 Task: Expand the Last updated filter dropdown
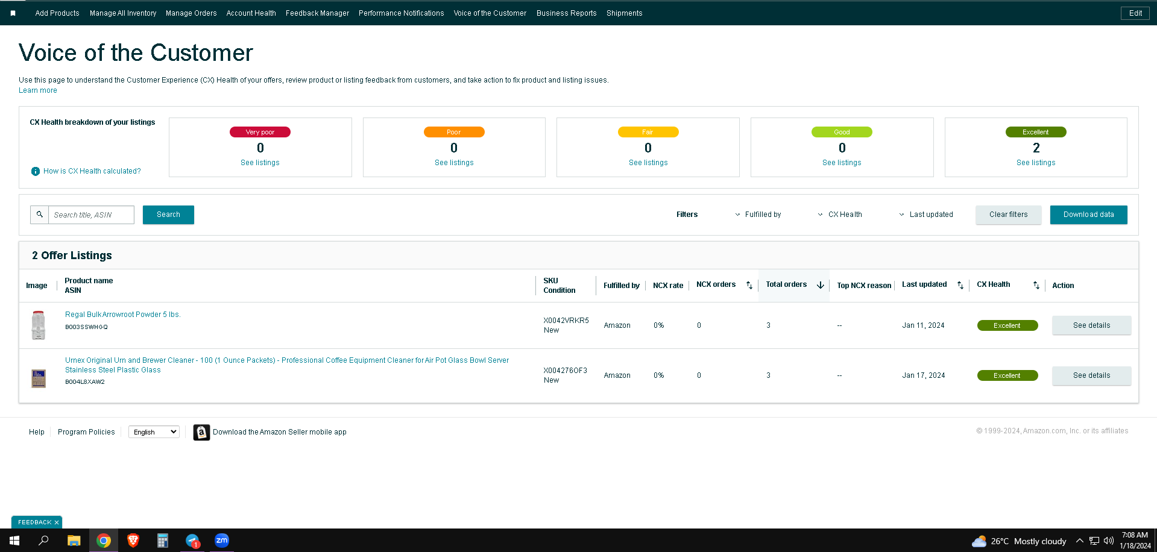[x=926, y=215]
